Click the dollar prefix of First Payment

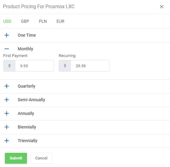(x=9, y=66)
